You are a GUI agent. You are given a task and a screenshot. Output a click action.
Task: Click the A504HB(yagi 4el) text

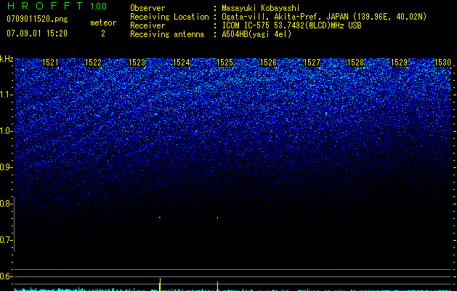point(256,34)
